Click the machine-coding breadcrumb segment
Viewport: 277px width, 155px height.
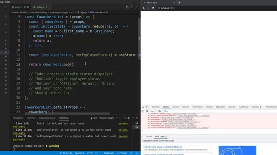point(39,12)
